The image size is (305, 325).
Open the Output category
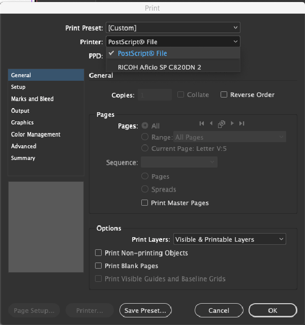pyautogui.click(x=46, y=111)
